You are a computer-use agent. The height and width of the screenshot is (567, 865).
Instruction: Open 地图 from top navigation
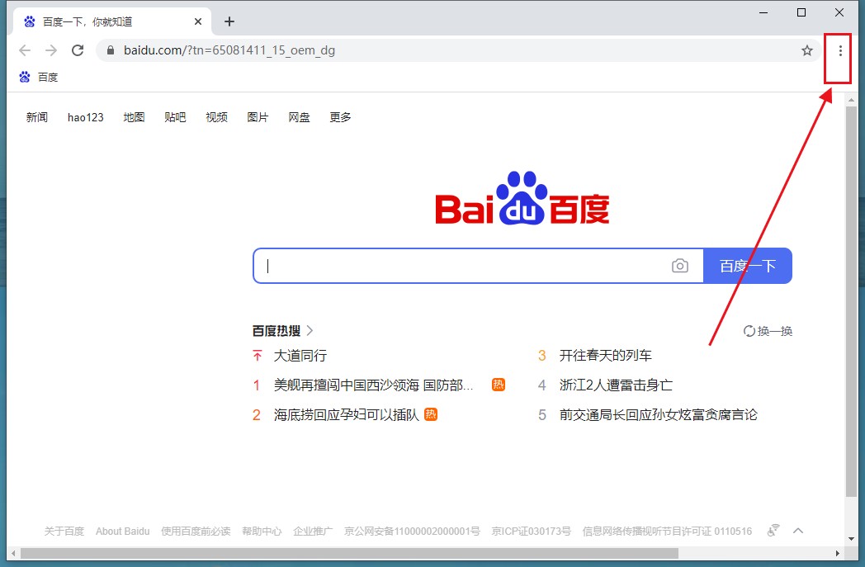tap(134, 117)
